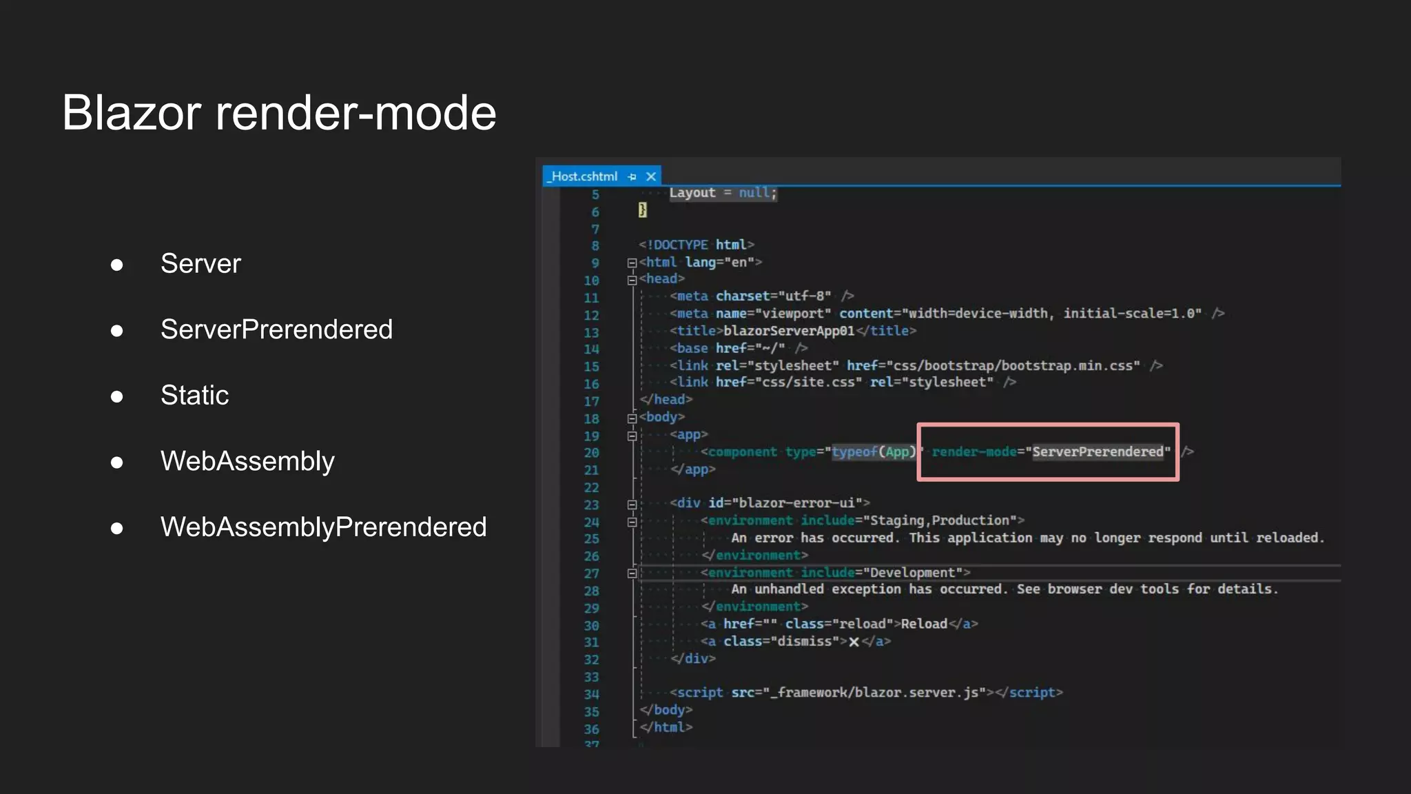
Task: Click the meta viewport content line
Action: 947,314
